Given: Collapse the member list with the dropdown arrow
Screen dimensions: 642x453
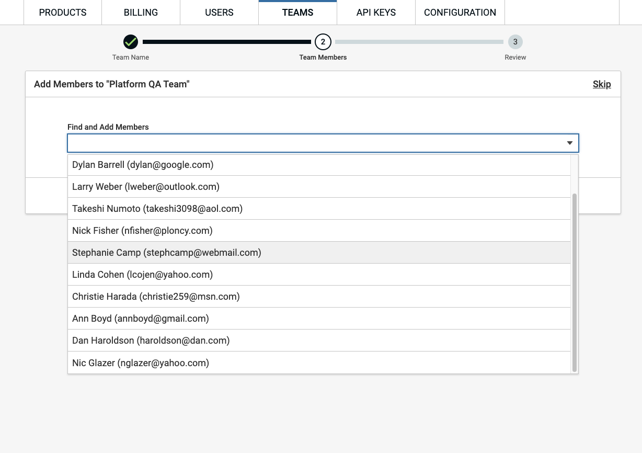Looking at the screenshot, I should (570, 143).
